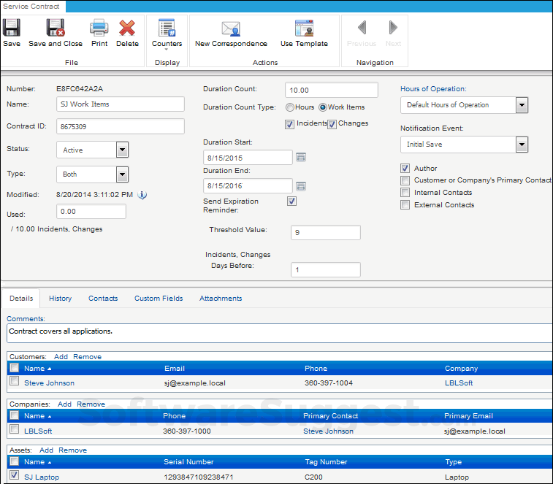Expand the Status dropdown
This screenshot has width=553, height=484.
point(122,150)
